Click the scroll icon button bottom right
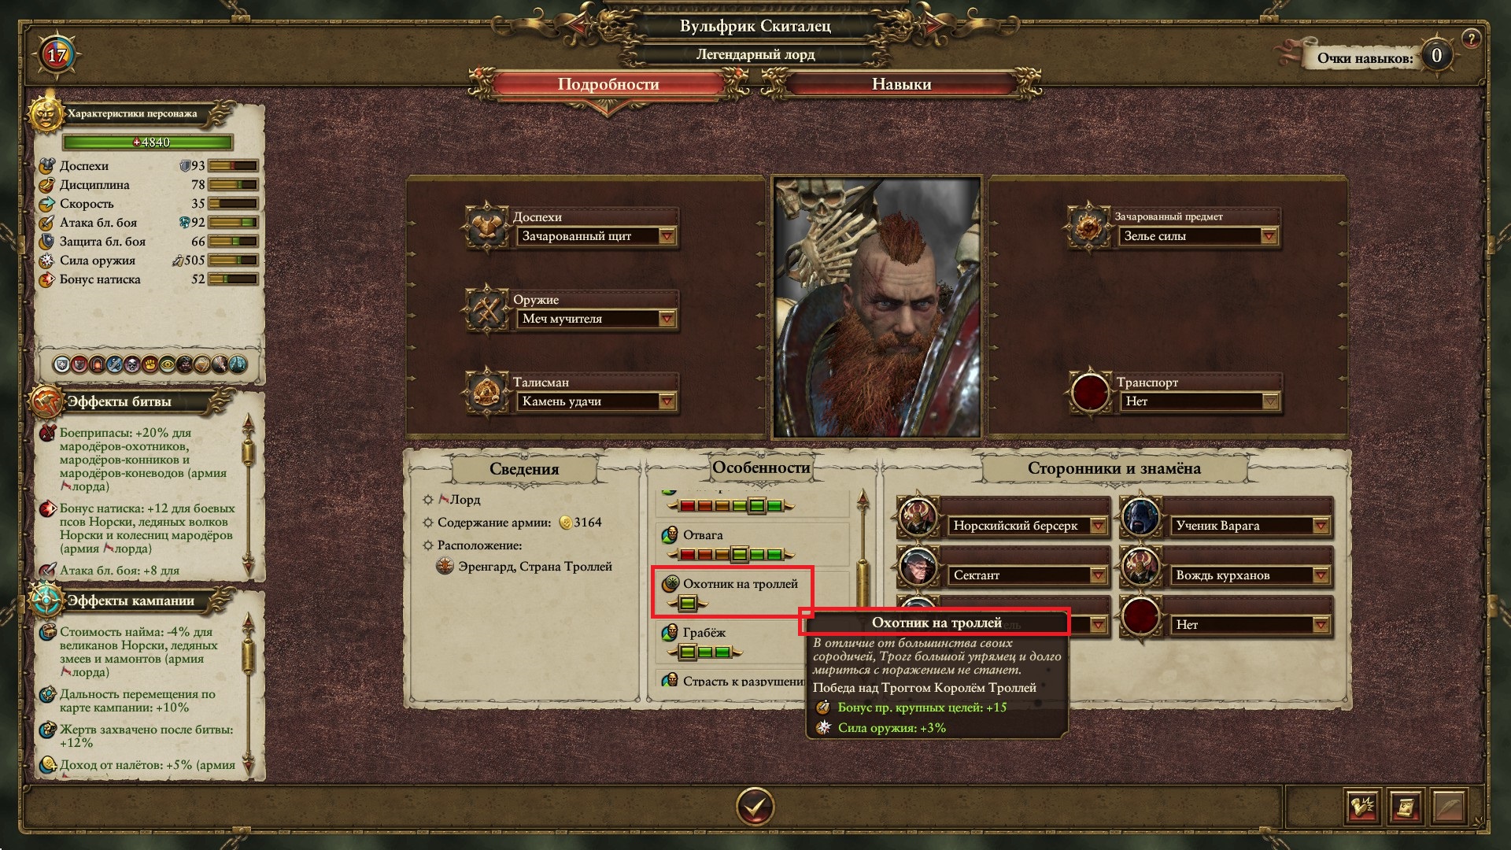The image size is (1511, 850). click(x=1406, y=807)
